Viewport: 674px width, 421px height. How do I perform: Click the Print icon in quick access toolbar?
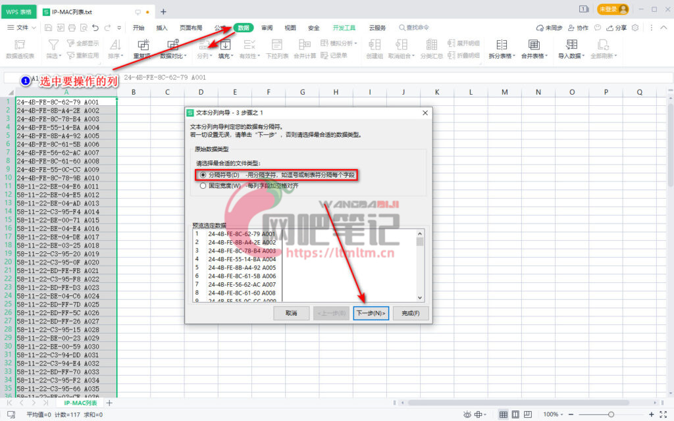click(72, 28)
